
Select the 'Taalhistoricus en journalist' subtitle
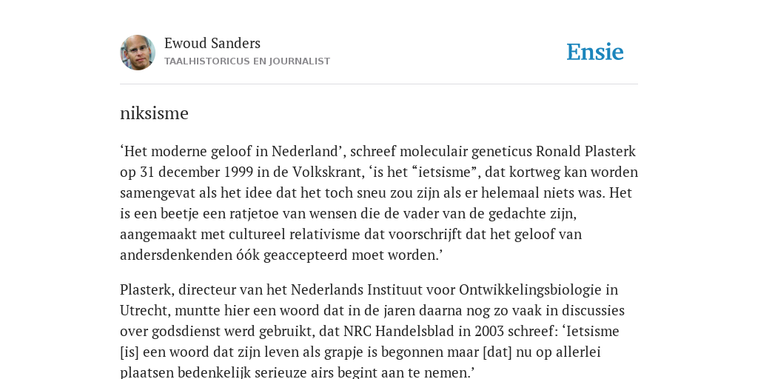click(x=247, y=61)
